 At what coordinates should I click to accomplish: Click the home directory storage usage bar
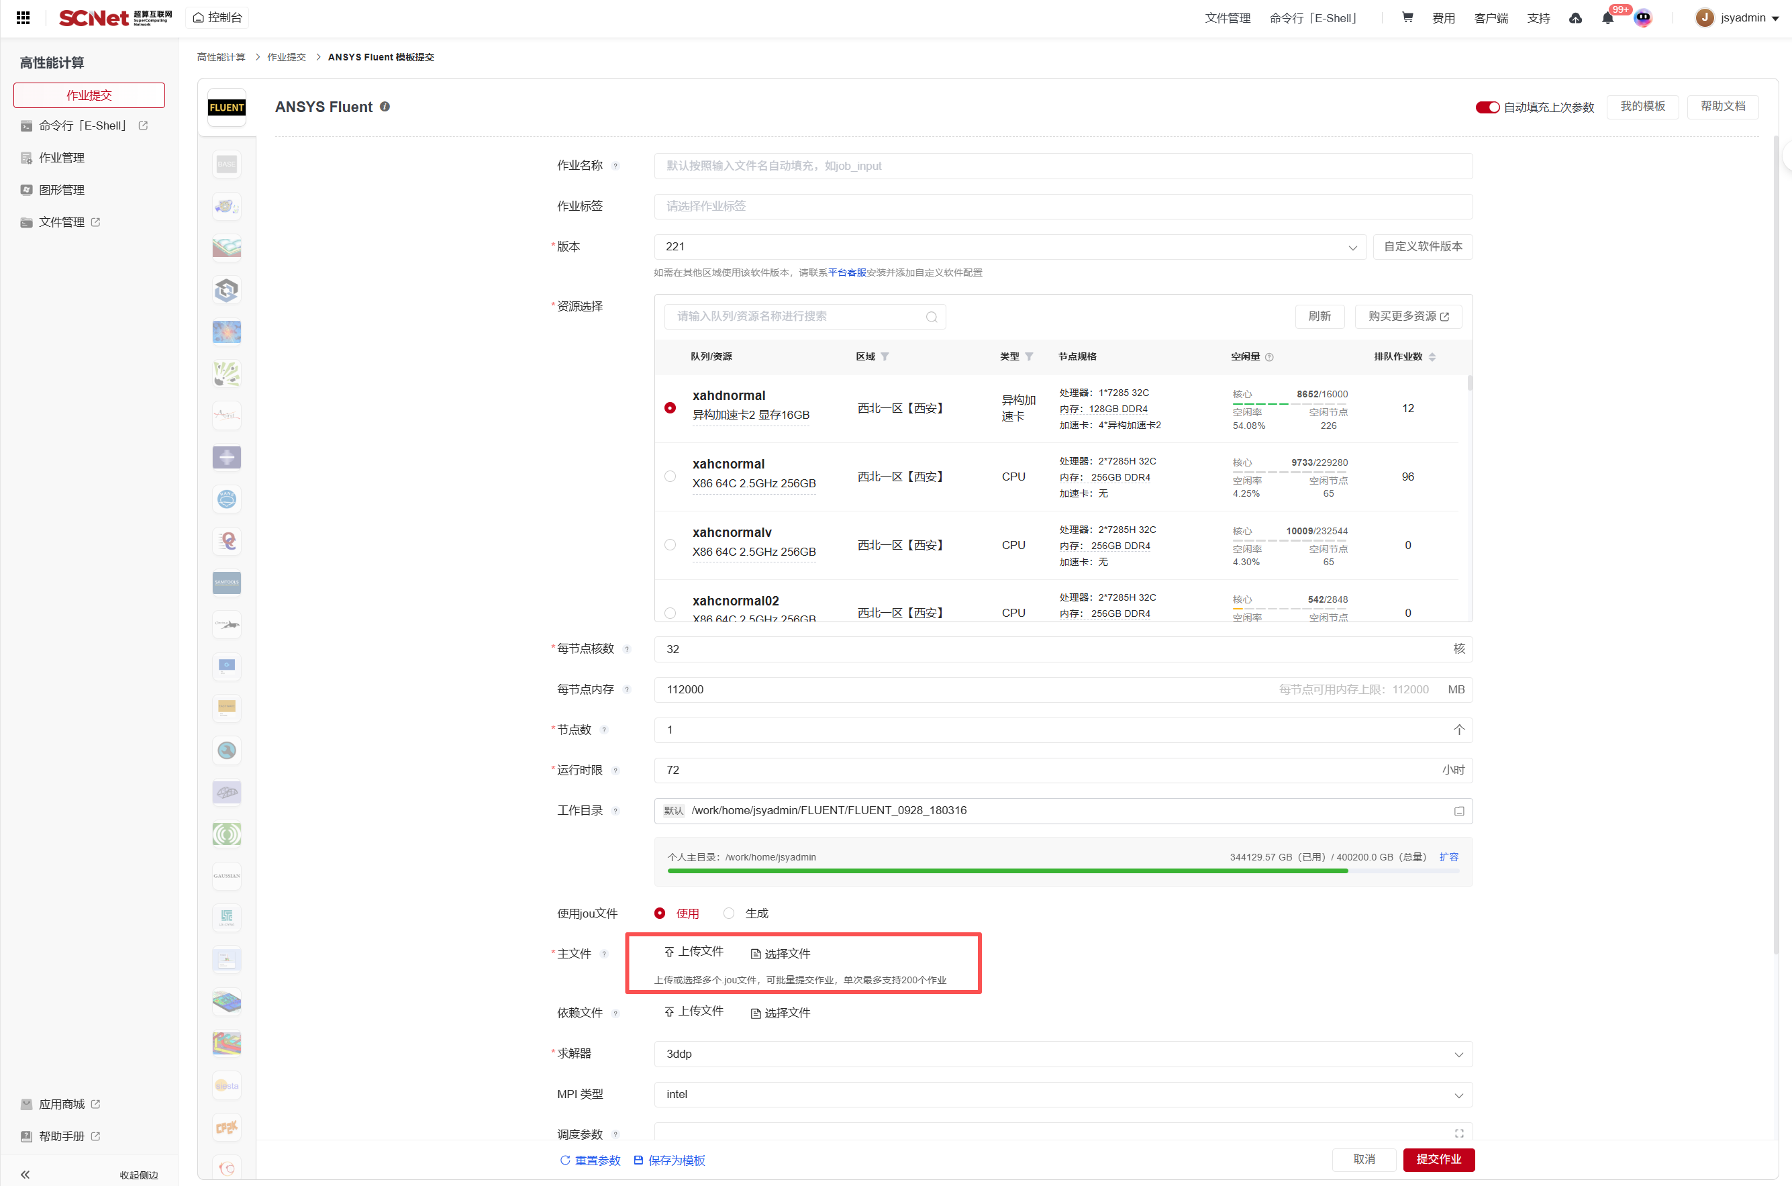1062,871
